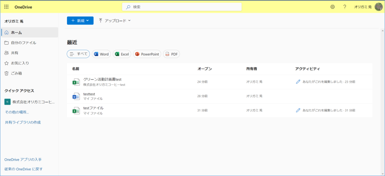
Task: Expand the アップロード dropdown
Action: click(115, 21)
